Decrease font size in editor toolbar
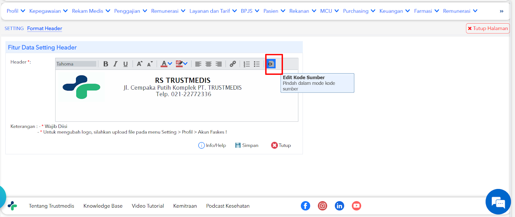Image resolution: width=515 pixels, height=217 pixels. click(150, 64)
